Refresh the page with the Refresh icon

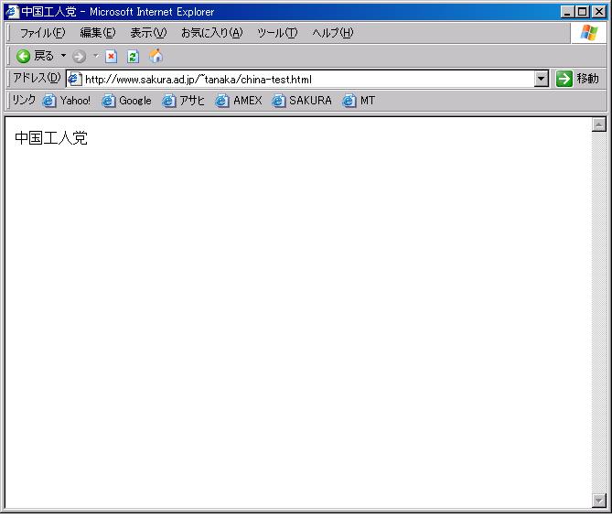coord(133,57)
